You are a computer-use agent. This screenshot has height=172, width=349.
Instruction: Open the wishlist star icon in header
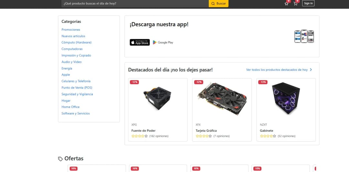(x=286, y=4)
